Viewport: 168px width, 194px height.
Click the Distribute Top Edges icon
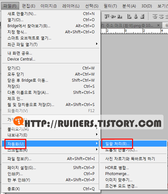[x=155, y=16]
